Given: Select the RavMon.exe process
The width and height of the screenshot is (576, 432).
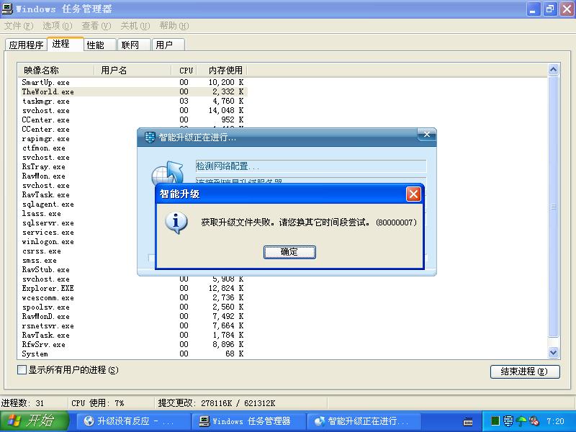Looking at the screenshot, I should click(43, 176).
